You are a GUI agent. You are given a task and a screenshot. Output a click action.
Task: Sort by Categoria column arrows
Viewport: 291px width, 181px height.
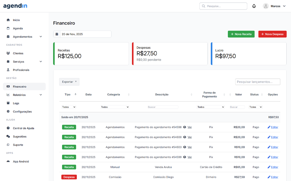[x=129, y=95]
